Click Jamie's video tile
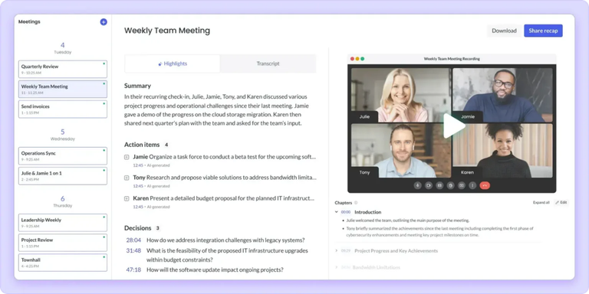The image size is (589, 294). tap(502, 95)
